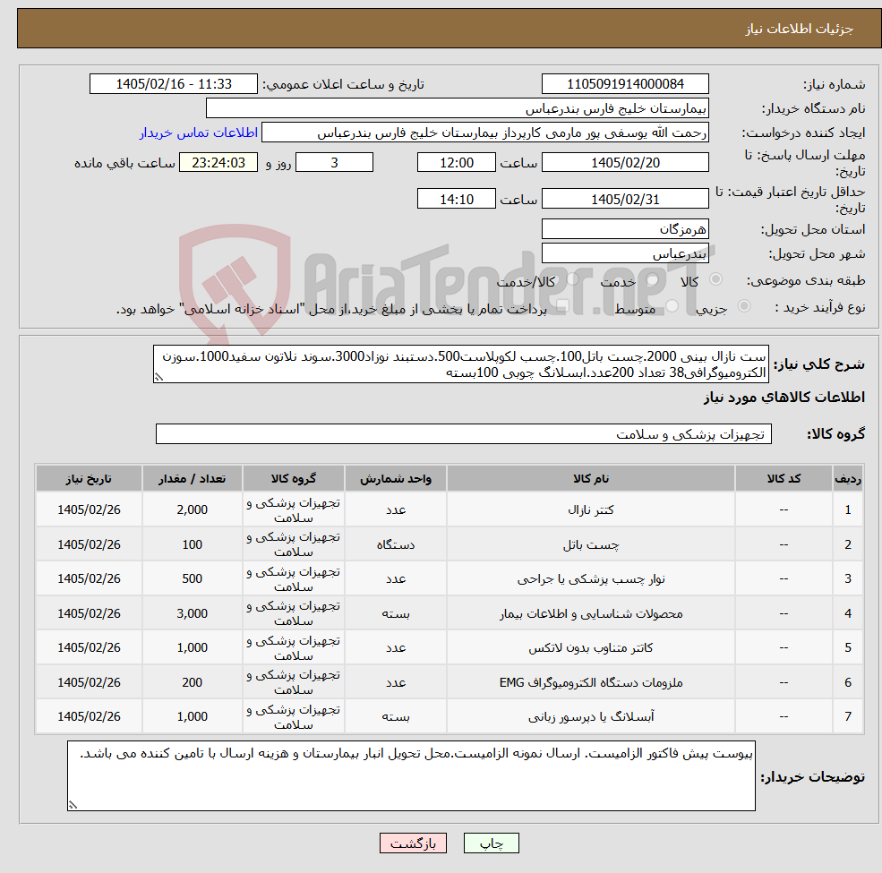Click the remaining days field showing 3
This screenshot has width=882, height=873.
334,163
